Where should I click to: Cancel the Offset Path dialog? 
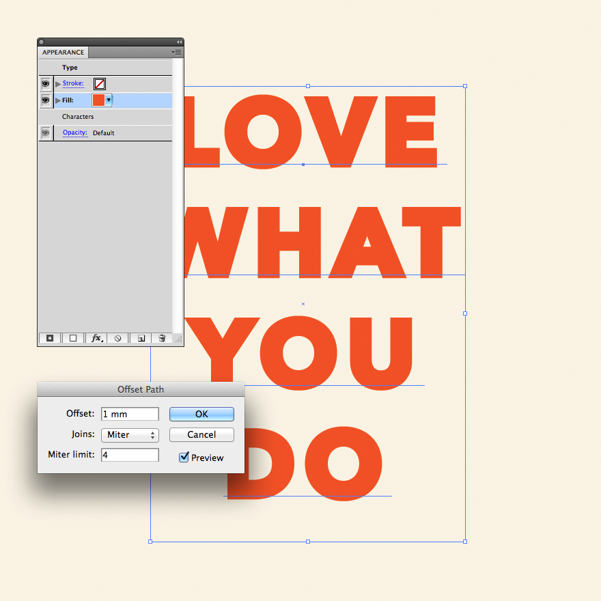tap(201, 435)
